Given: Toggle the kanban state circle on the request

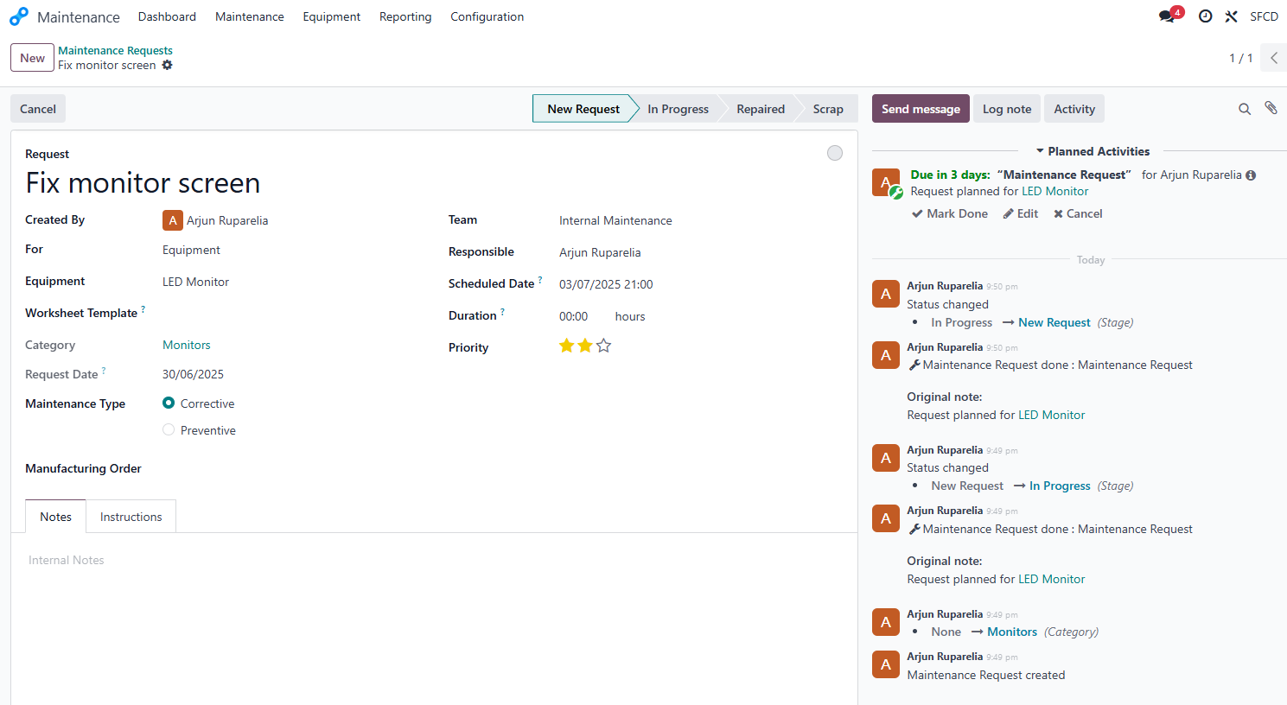Looking at the screenshot, I should [835, 152].
